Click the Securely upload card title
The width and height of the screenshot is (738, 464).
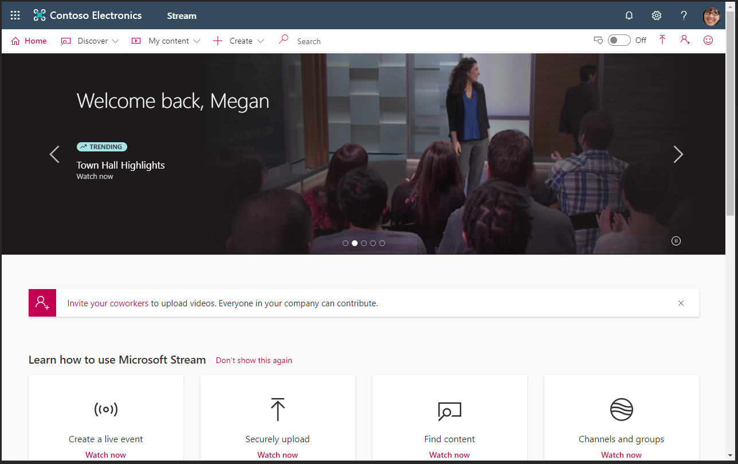coord(278,439)
